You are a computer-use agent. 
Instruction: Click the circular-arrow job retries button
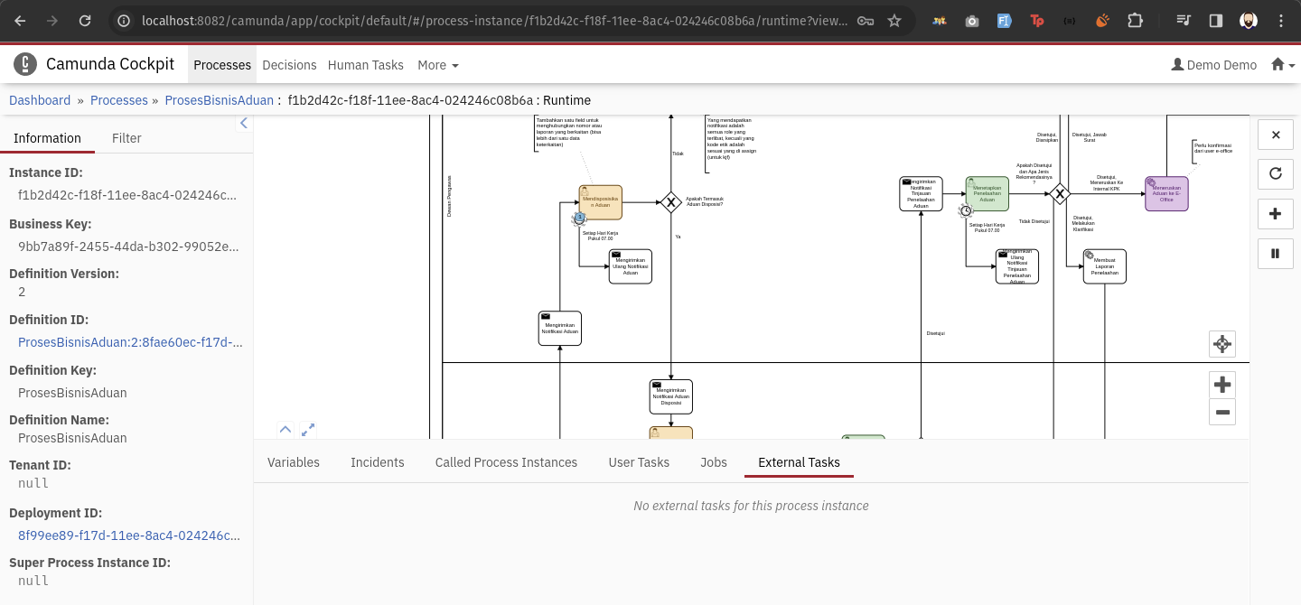click(x=1275, y=173)
